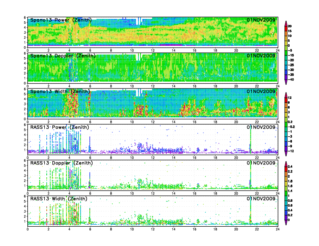Click the "1.4" label on the bottom colorbar
The height and width of the screenshot is (246, 319).
[290, 191]
